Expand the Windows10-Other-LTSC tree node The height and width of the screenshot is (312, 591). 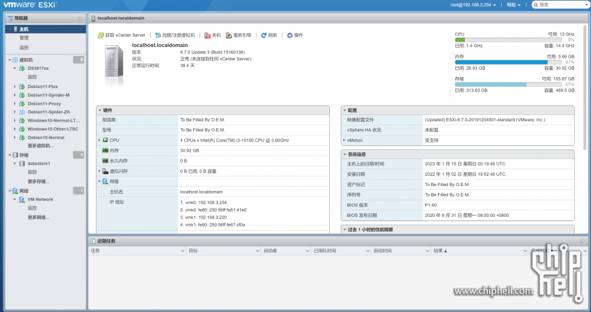click(14, 129)
